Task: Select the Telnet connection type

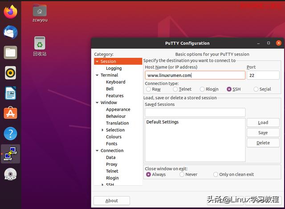Action: [175, 89]
